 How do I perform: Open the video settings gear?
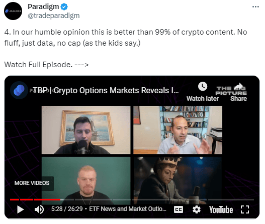(197, 209)
